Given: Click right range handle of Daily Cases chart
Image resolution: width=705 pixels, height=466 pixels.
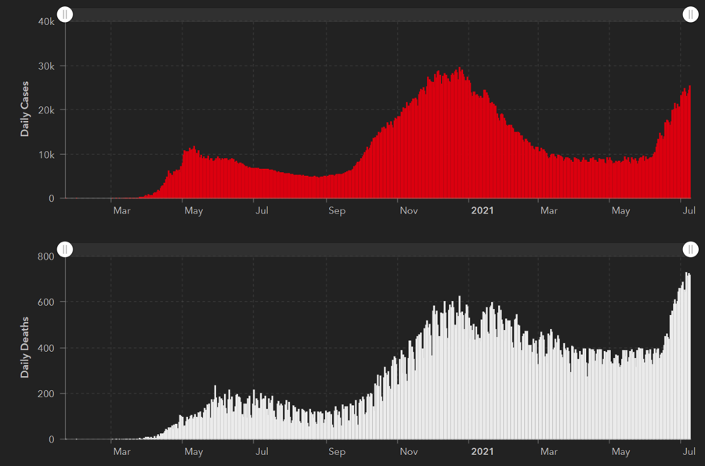Looking at the screenshot, I should click(690, 15).
